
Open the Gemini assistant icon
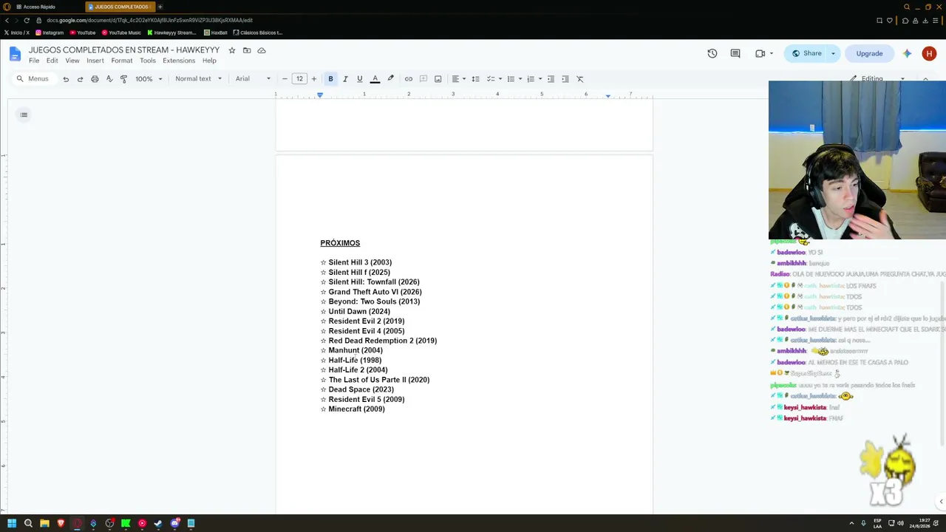(x=907, y=53)
